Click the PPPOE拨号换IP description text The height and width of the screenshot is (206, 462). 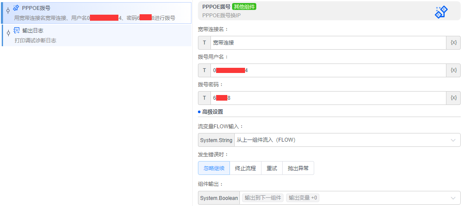(222, 15)
